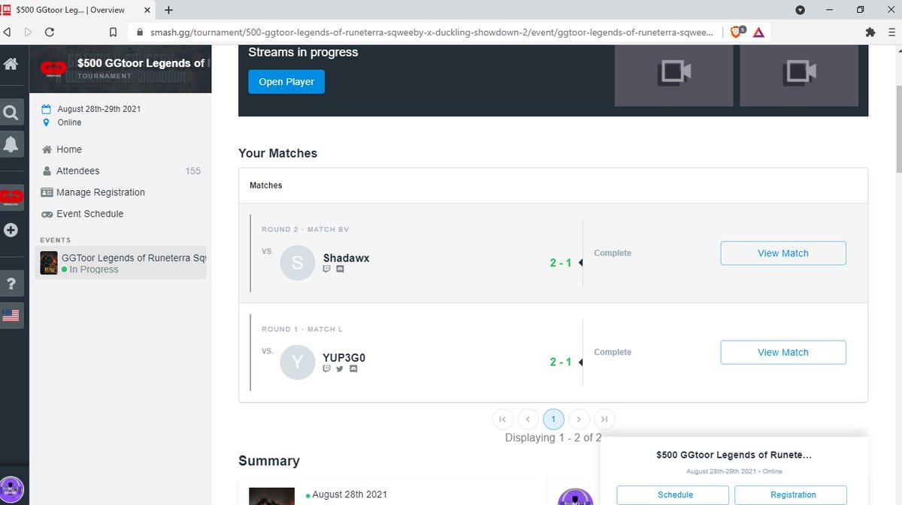The height and width of the screenshot is (505, 902).
Task: Click the event thumbnail in Summary section
Action: click(272, 496)
